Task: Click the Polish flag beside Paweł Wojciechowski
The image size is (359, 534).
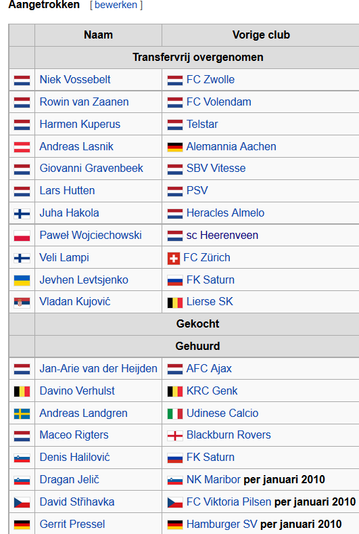Action: 22,236
